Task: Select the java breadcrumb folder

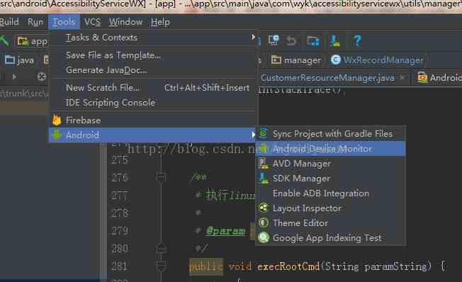Action: click(19, 60)
